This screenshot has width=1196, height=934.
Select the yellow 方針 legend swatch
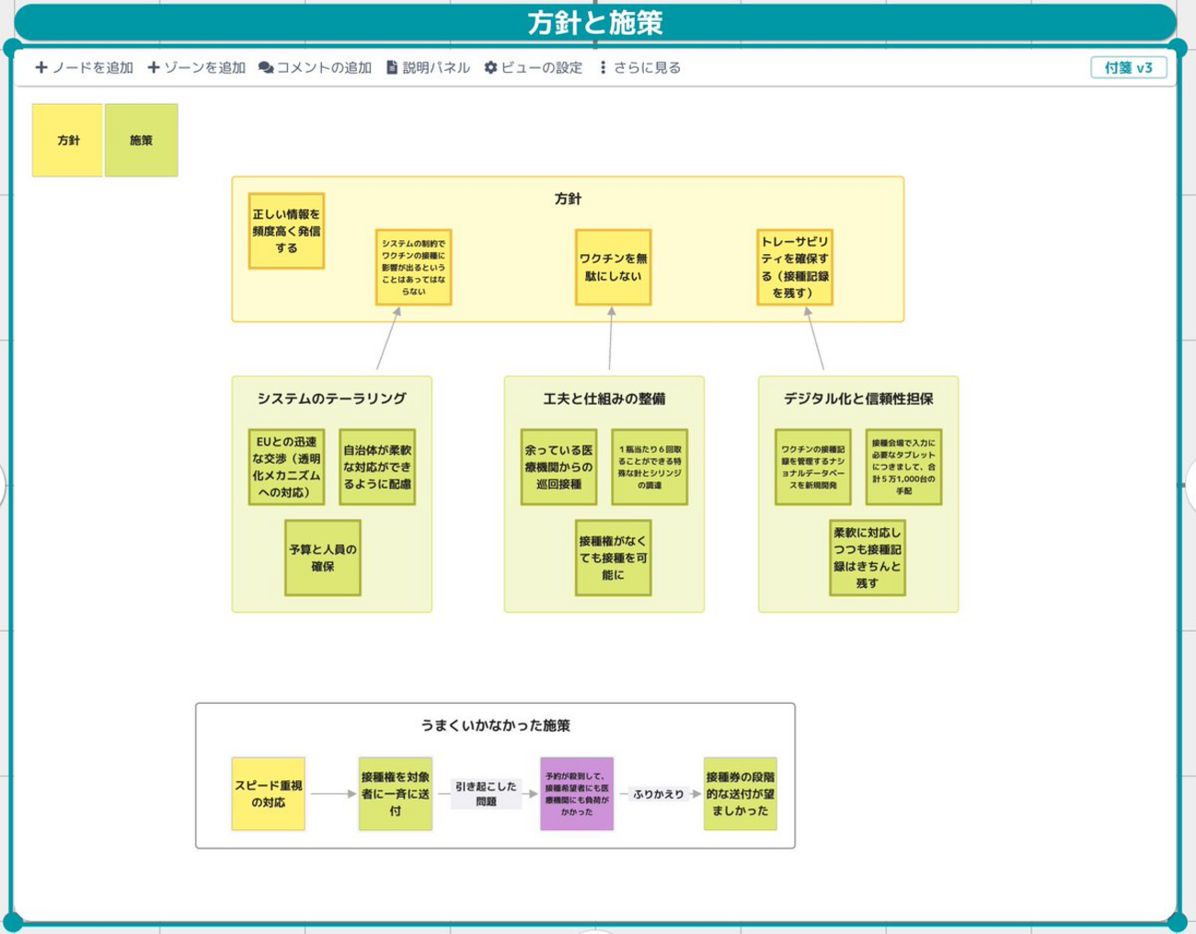(68, 140)
